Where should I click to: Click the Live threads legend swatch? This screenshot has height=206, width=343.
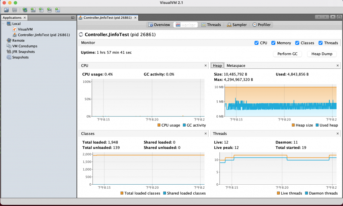coord(278,193)
